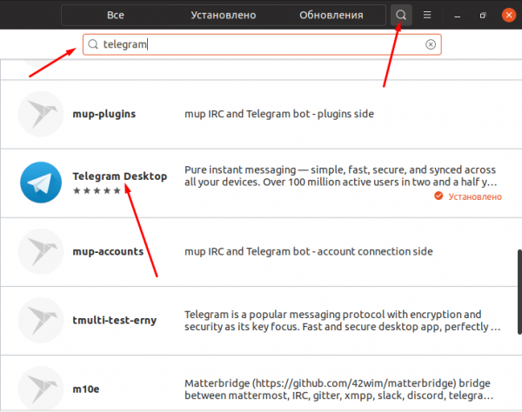The height and width of the screenshot is (412, 522).
Task: Open the hamburger menu
Action: (x=427, y=15)
